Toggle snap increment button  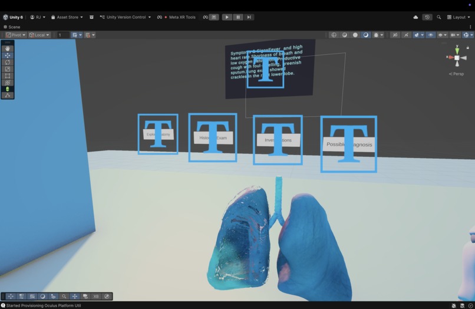coord(88,35)
